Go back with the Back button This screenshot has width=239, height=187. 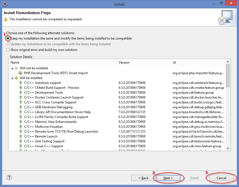[x=143, y=178]
